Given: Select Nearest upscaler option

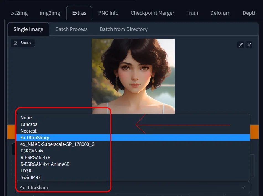Looking at the screenshot, I should [x=133, y=131].
